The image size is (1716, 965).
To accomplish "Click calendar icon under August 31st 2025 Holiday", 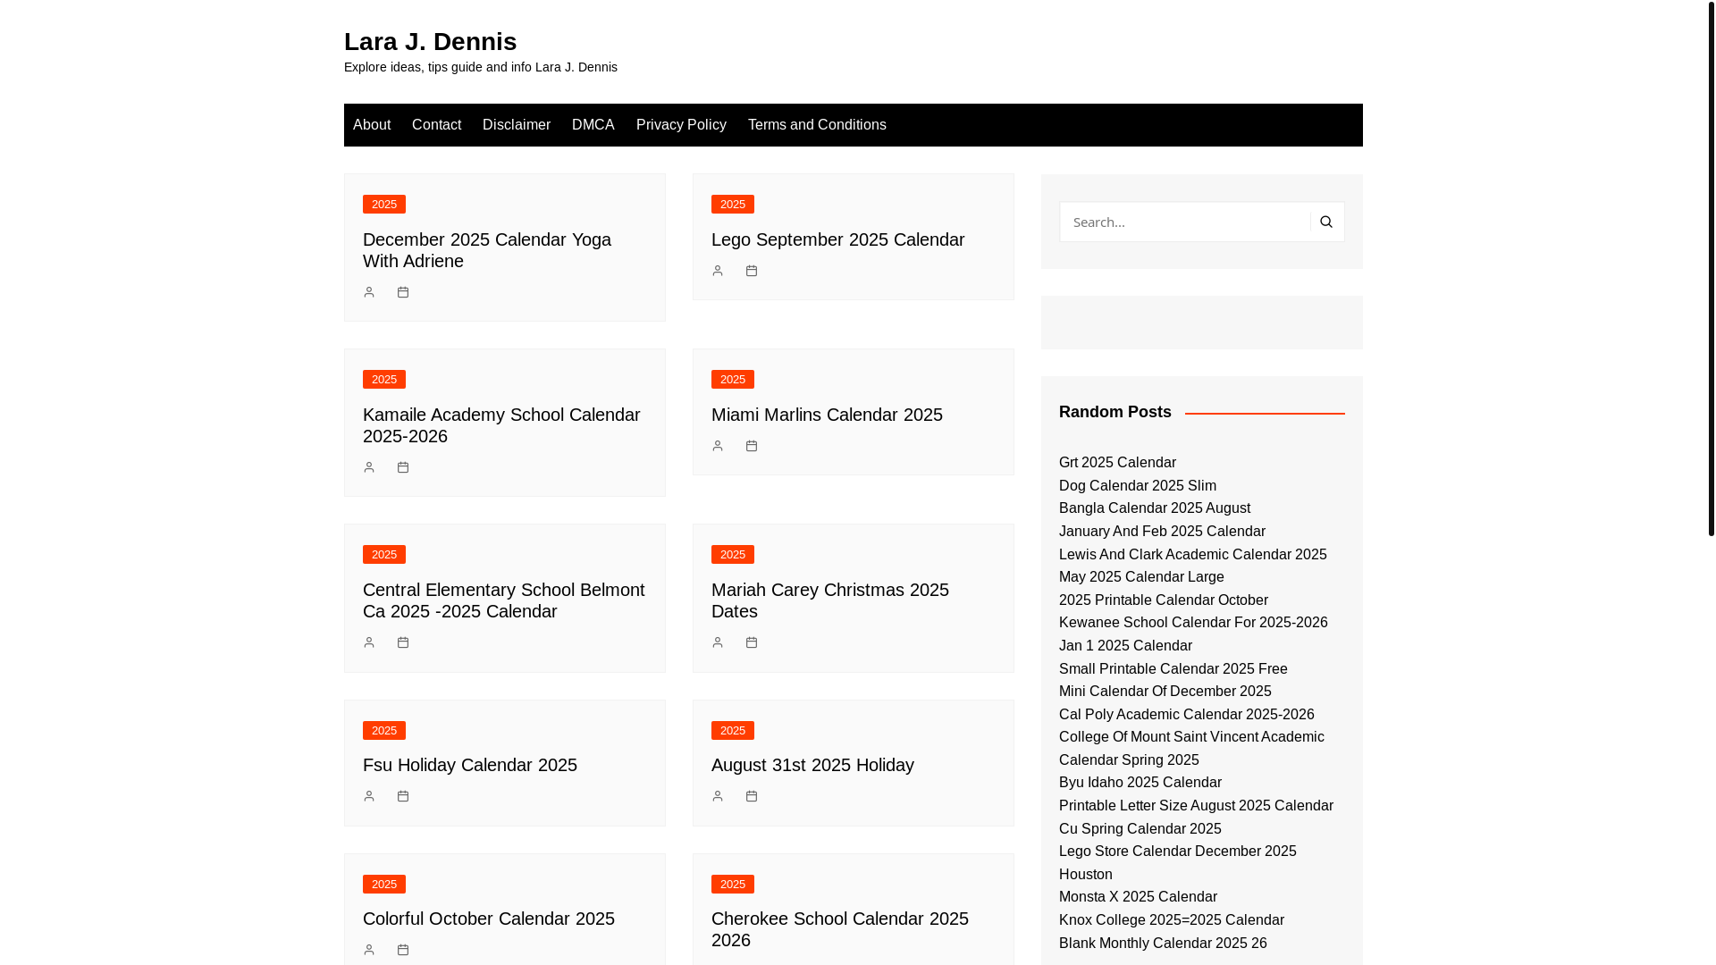I will [x=752, y=796].
